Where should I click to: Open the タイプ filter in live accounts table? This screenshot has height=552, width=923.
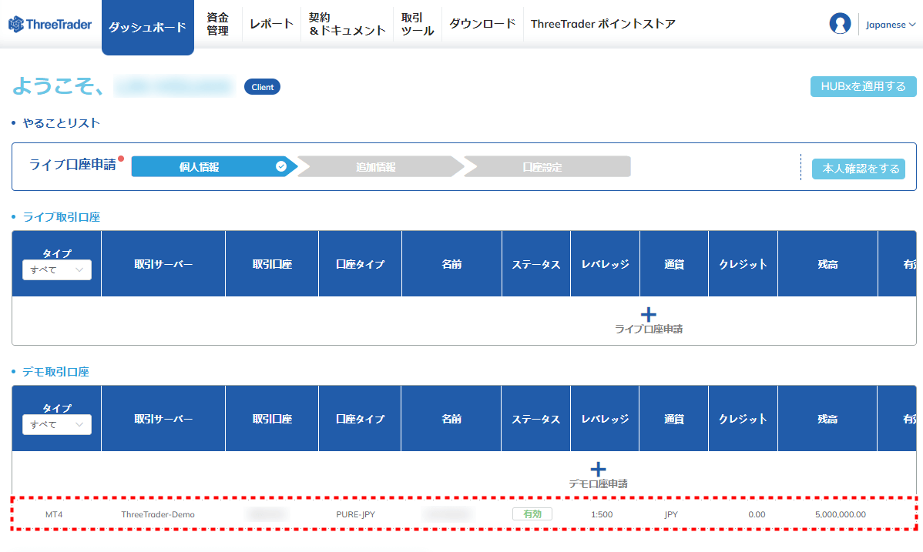click(57, 269)
